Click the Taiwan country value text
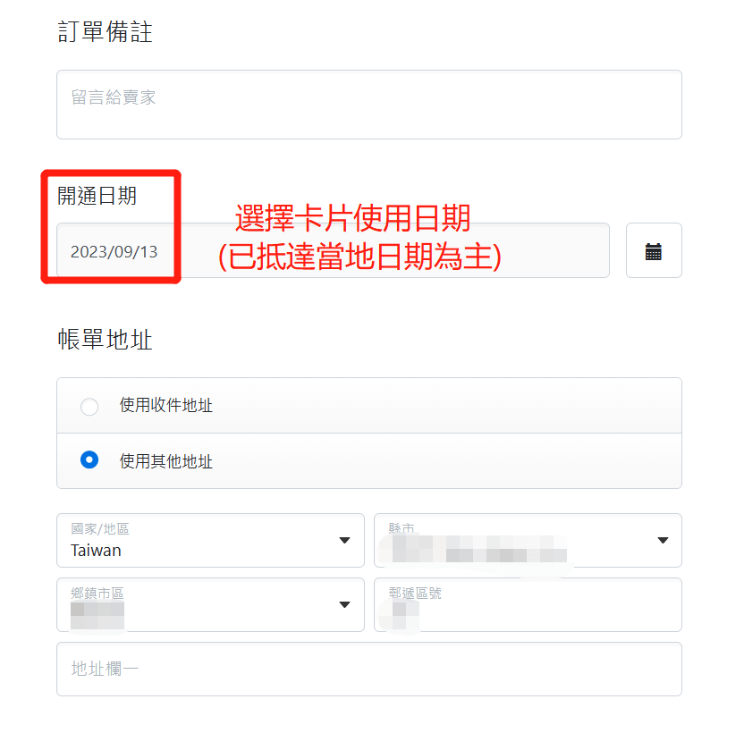The image size is (744, 733). pos(96,551)
